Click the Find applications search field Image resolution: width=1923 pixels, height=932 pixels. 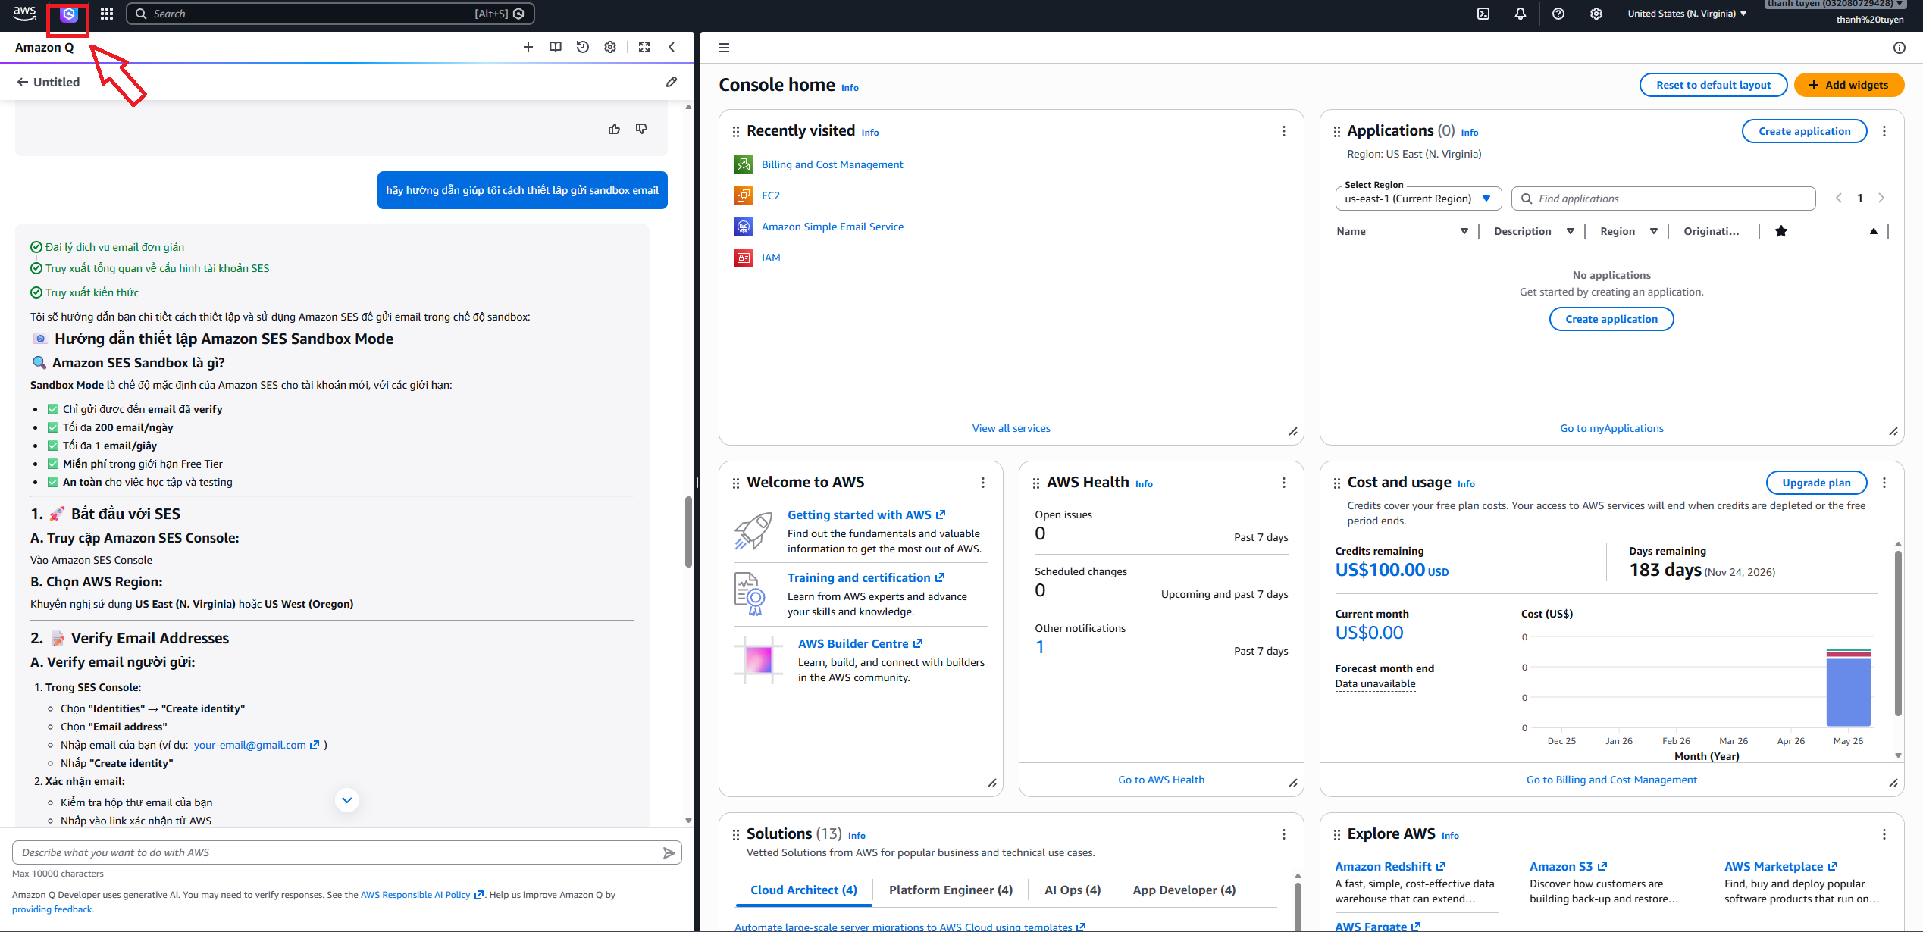tap(1664, 199)
